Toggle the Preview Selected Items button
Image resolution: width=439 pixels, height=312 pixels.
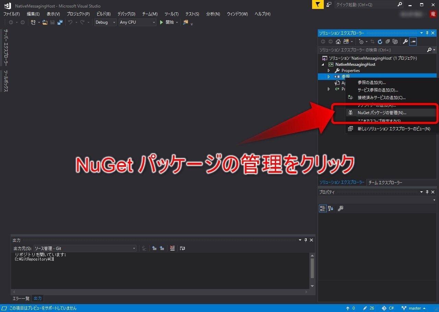point(413,41)
